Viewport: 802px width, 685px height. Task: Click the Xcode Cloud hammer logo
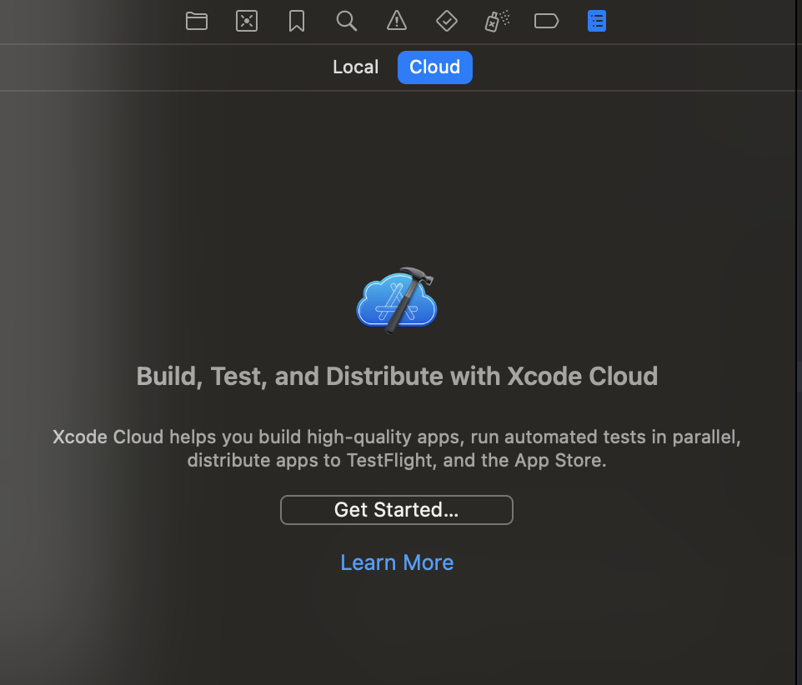pos(397,301)
